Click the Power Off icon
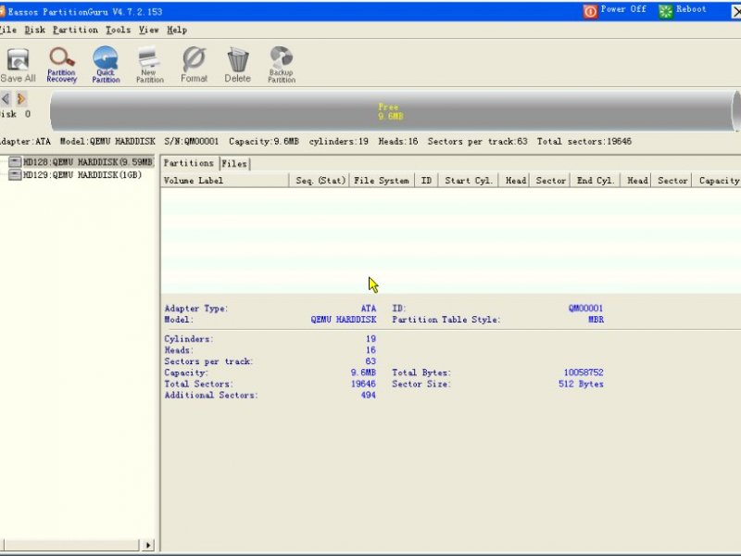 [590, 11]
